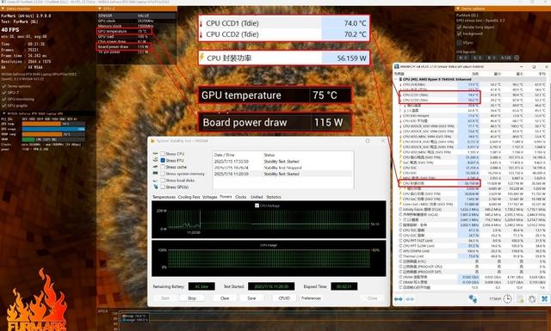Uncheck the Stress FPU checkbox
Screen dimensions: 551x331
(x=163, y=161)
